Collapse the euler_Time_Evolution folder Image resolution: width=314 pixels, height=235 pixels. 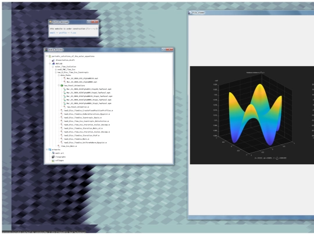point(53,67)
